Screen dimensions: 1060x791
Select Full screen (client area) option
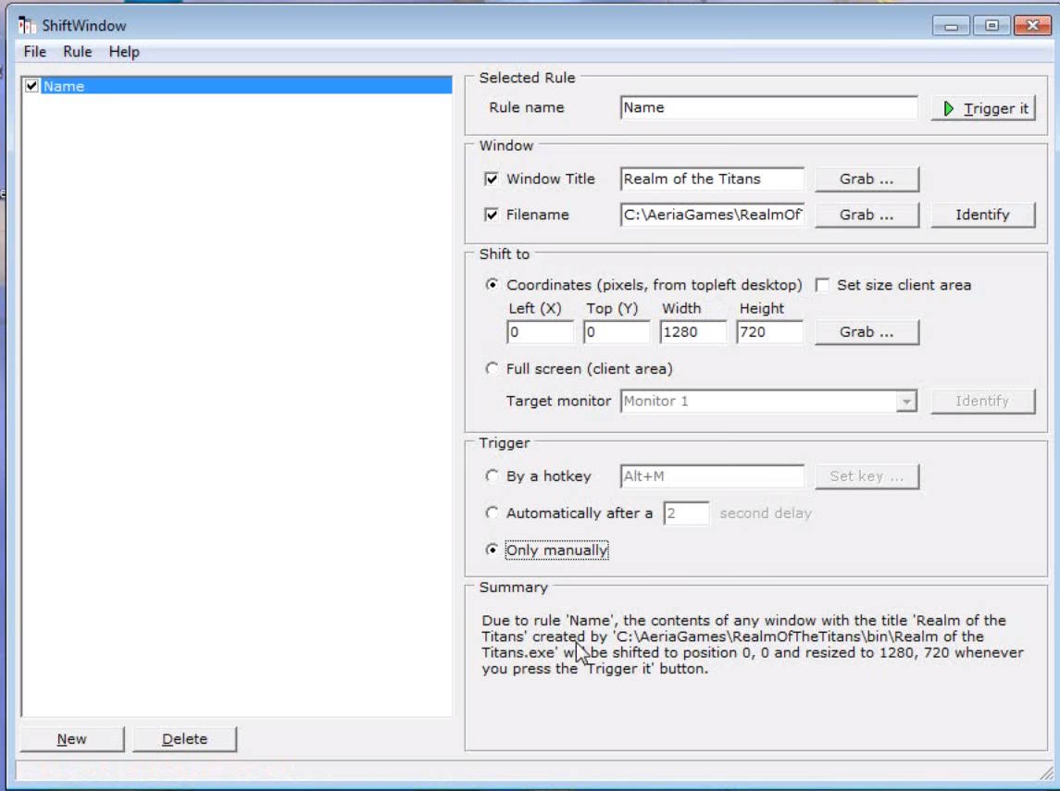click(492, 368)
